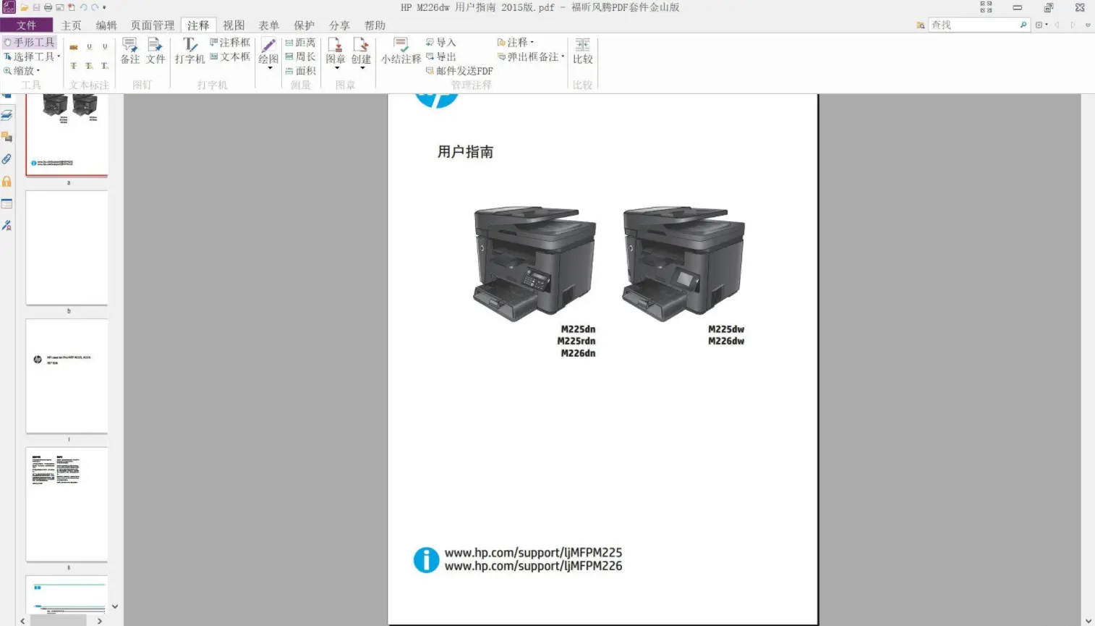Open the layers panel in sidebar

point(7,115)
